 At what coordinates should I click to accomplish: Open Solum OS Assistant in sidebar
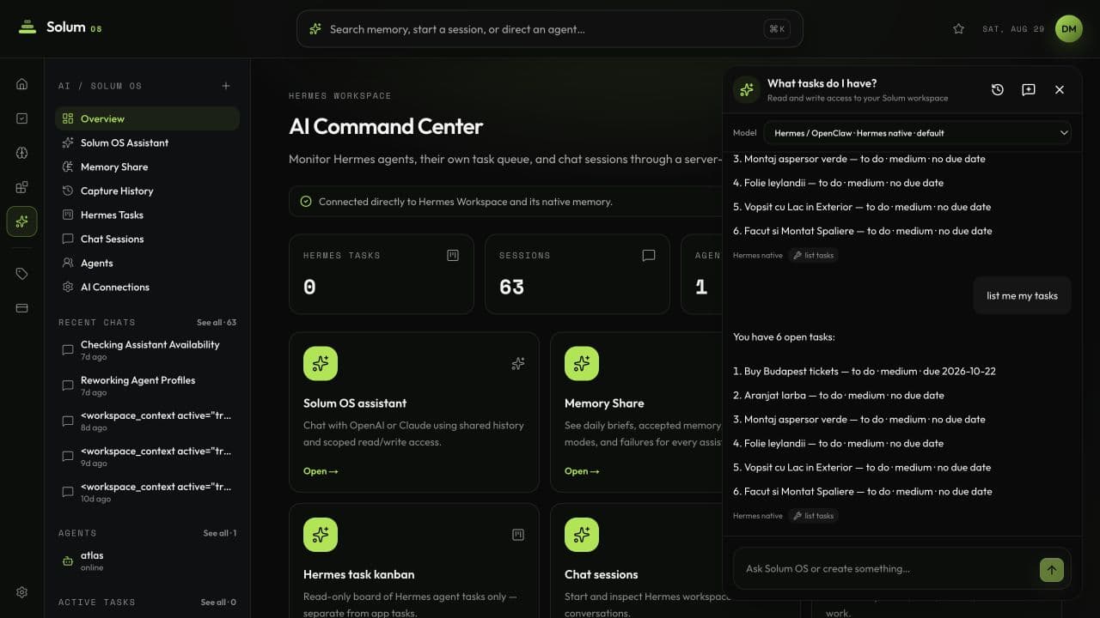pos(147,142)
